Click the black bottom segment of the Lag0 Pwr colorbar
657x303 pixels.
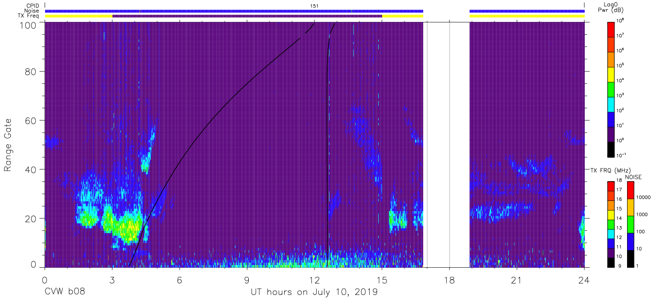tap(612, 149)
